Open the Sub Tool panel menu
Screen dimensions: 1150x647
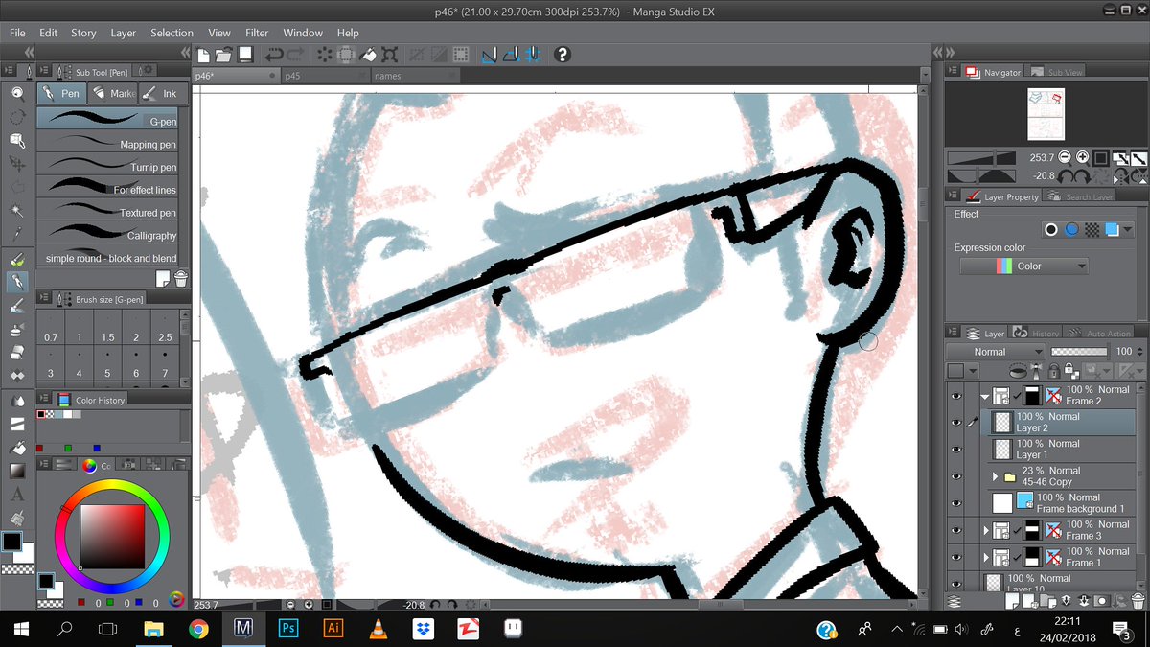[x=44, y=71]
